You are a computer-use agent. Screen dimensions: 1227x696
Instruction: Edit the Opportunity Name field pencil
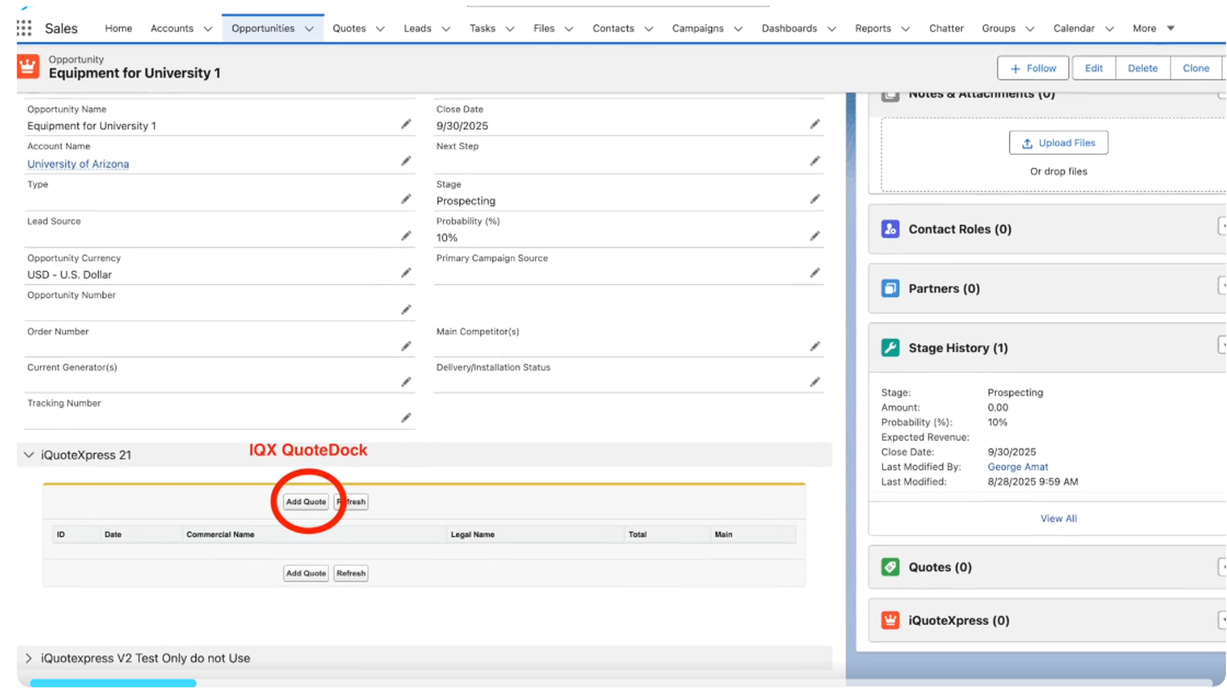(x=405, y=124)
